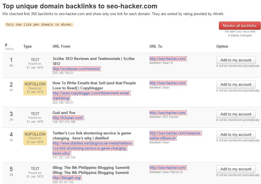Click the URL From column header
261x184 pixels.
coord(61,46)
